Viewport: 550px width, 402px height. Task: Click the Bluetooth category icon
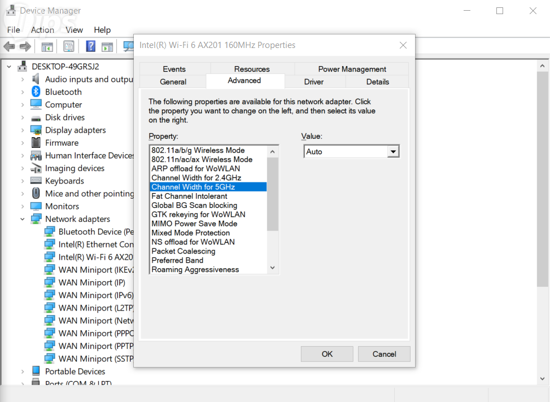(x=36, y=91)
